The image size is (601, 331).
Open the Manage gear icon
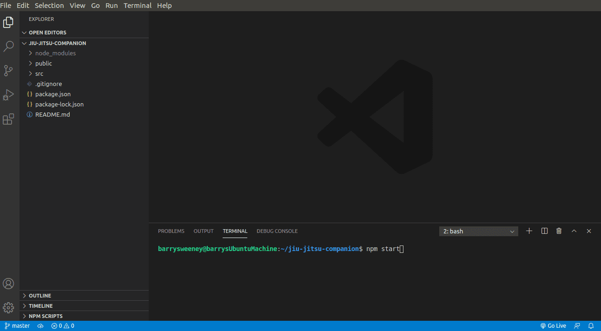(x=8, y=308)
